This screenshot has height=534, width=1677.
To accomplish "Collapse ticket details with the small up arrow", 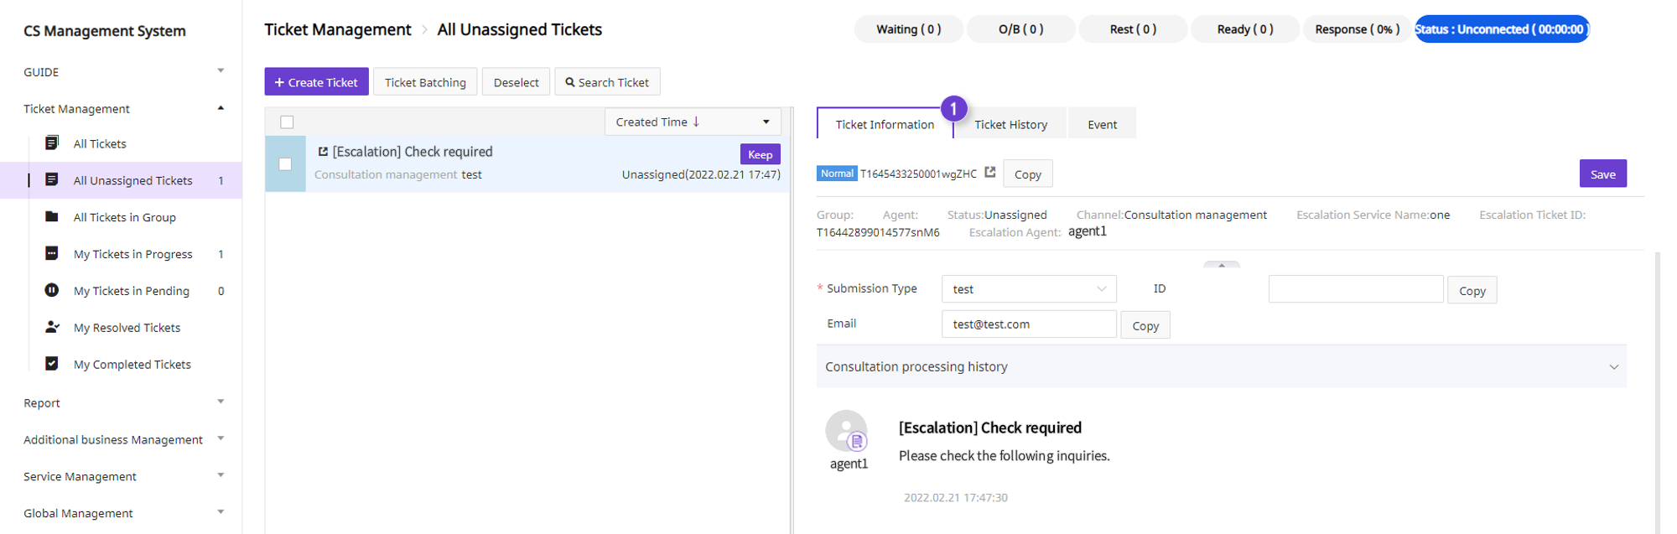I will tap(1222, 265).
